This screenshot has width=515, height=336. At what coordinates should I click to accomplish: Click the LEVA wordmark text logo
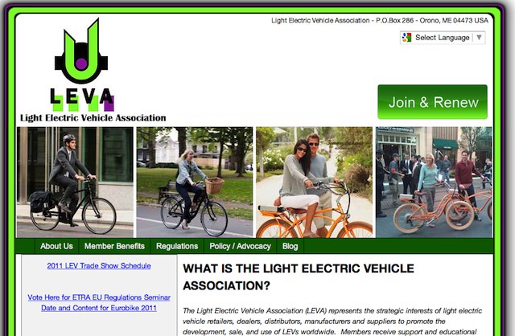(x=82, y=100)
